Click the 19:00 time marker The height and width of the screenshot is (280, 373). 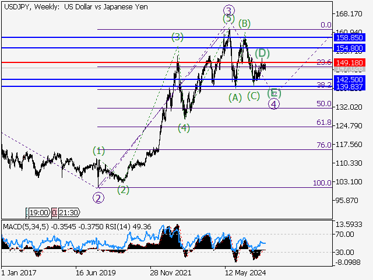[38, 213]
